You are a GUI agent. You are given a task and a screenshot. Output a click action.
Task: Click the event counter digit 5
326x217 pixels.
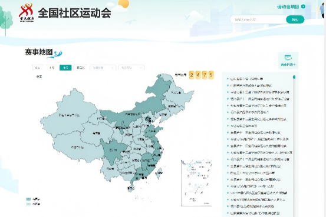211,75
